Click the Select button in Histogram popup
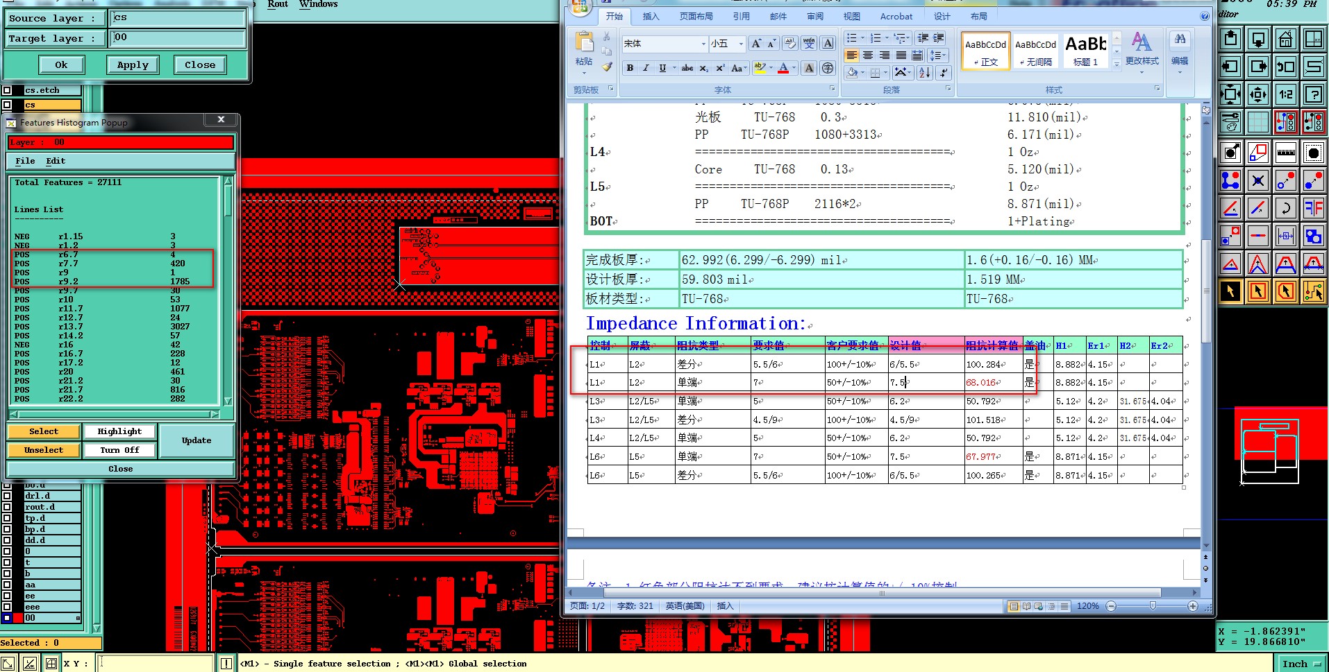Screen dimensions: 1329x672 pos(44,431)
